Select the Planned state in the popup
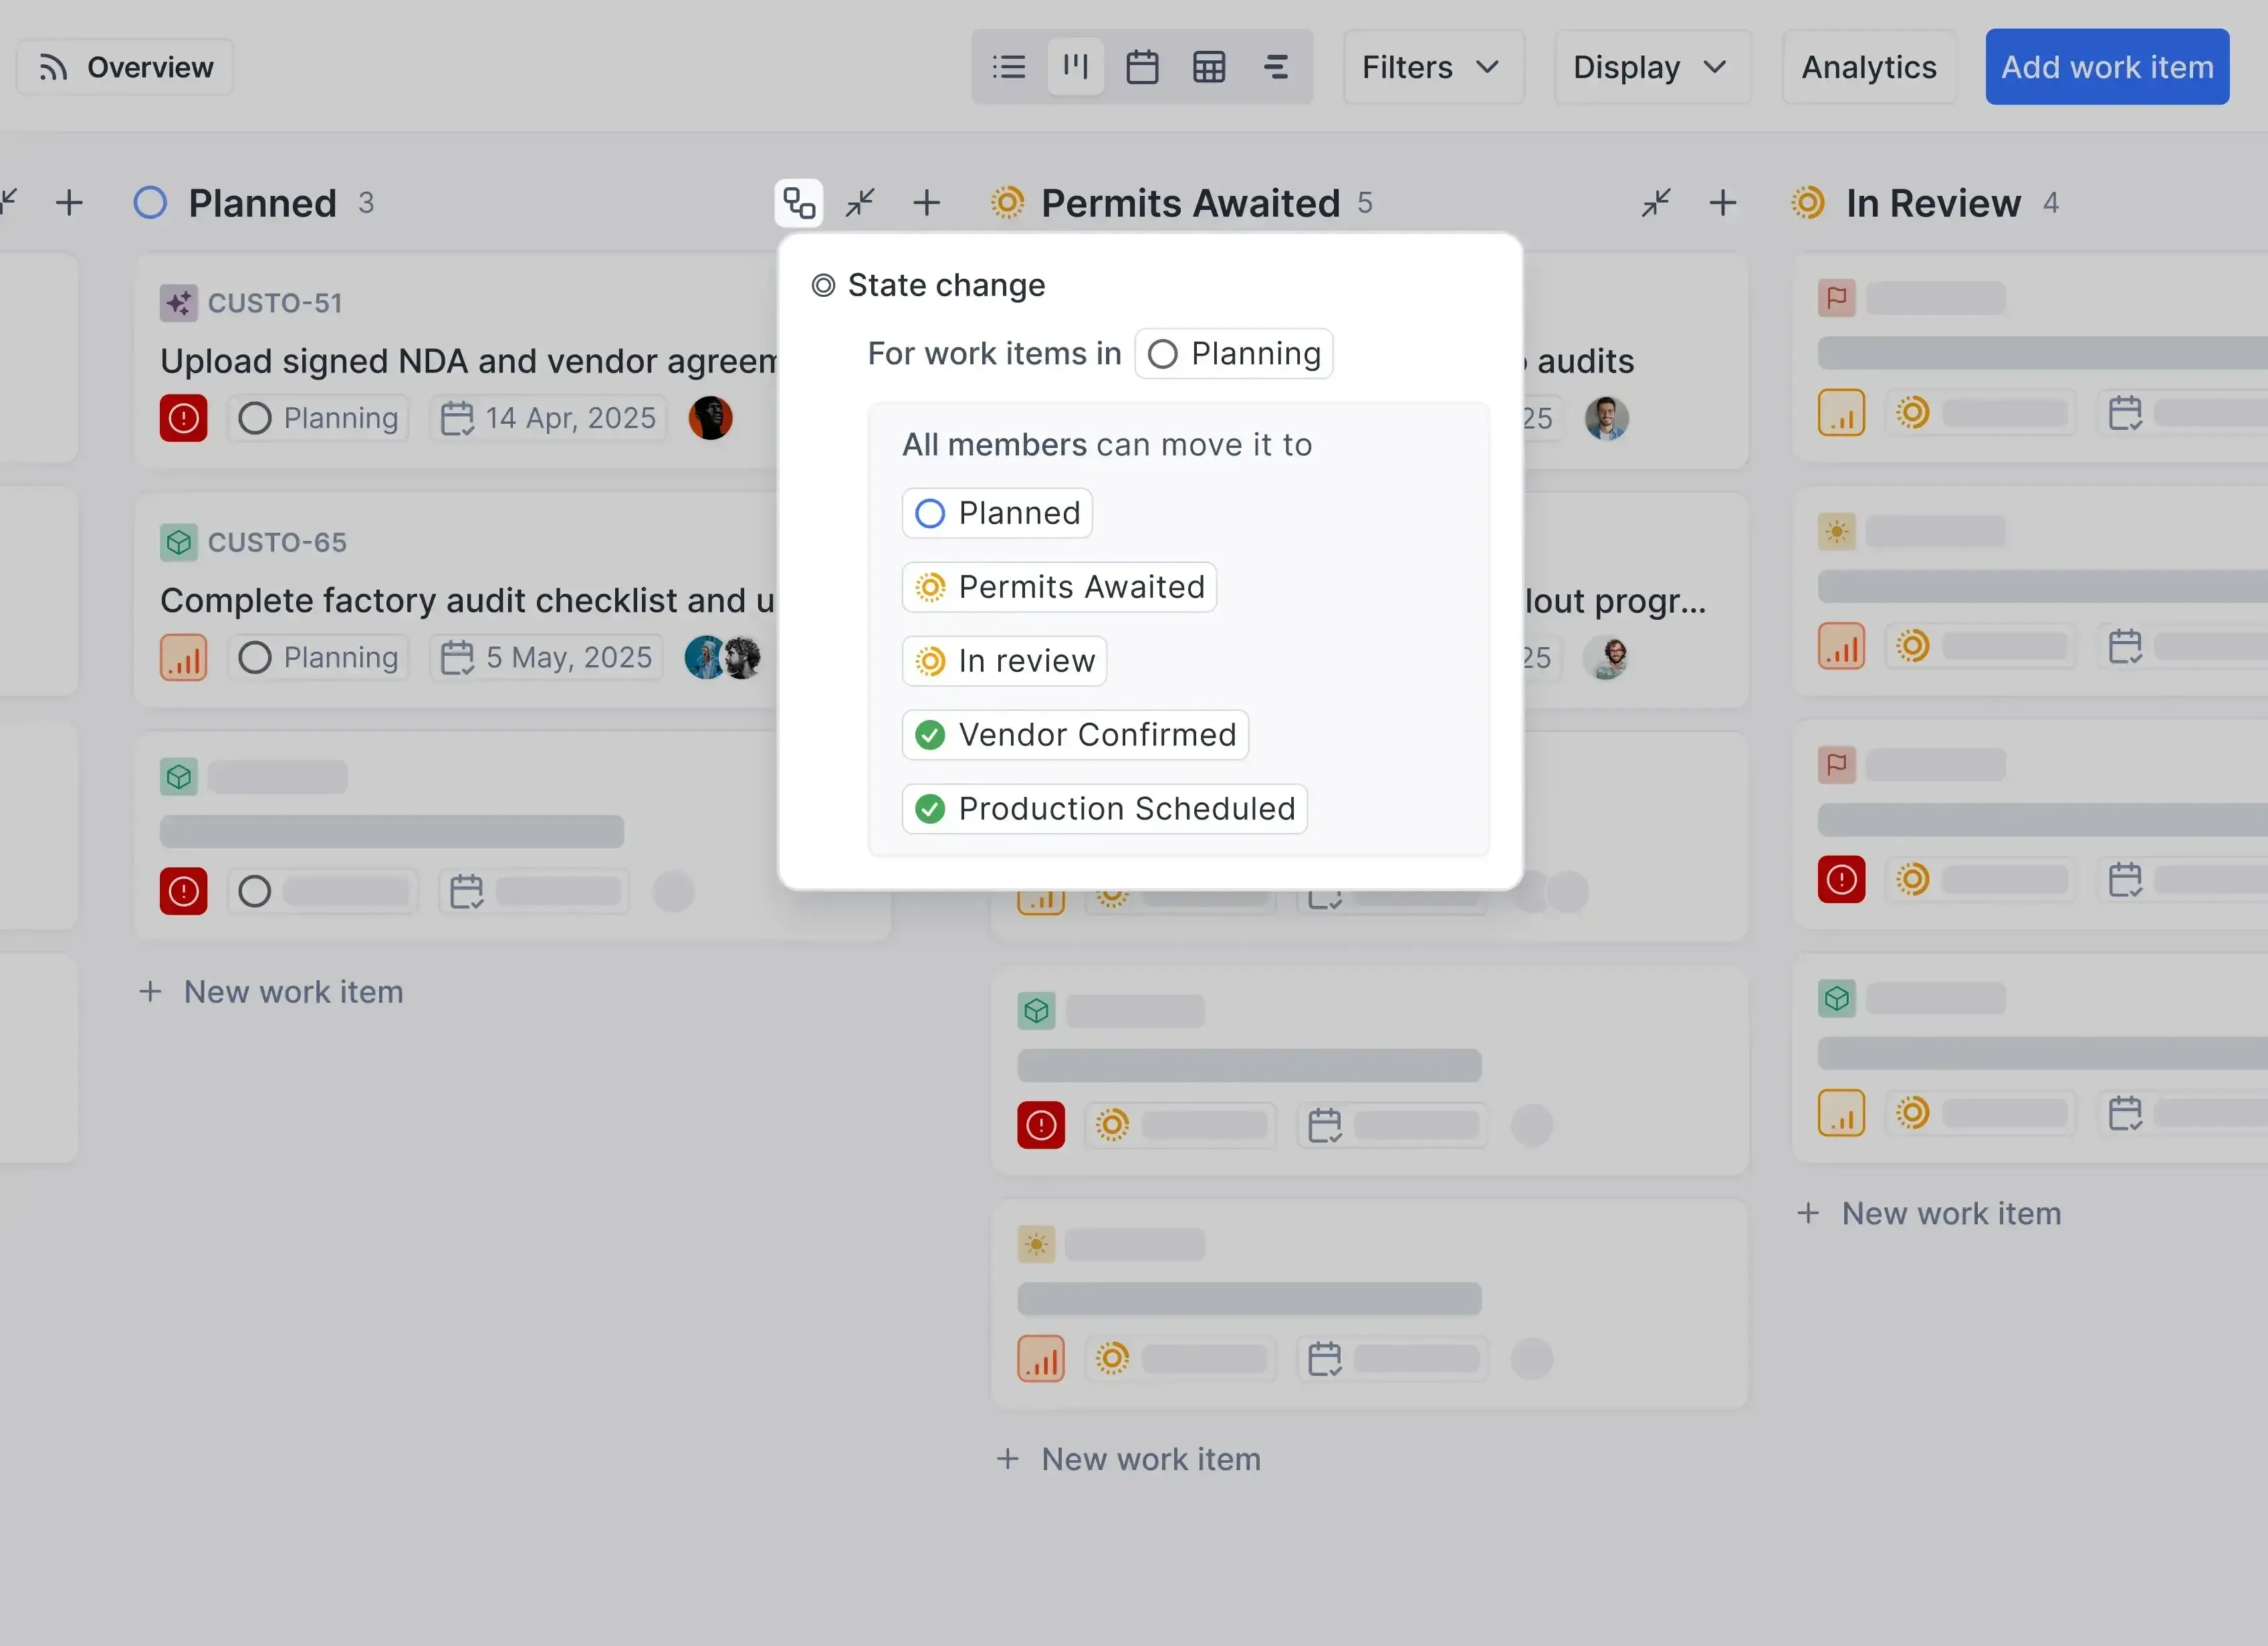This screenshot has height=1646, width=2268. pos(996,513)
